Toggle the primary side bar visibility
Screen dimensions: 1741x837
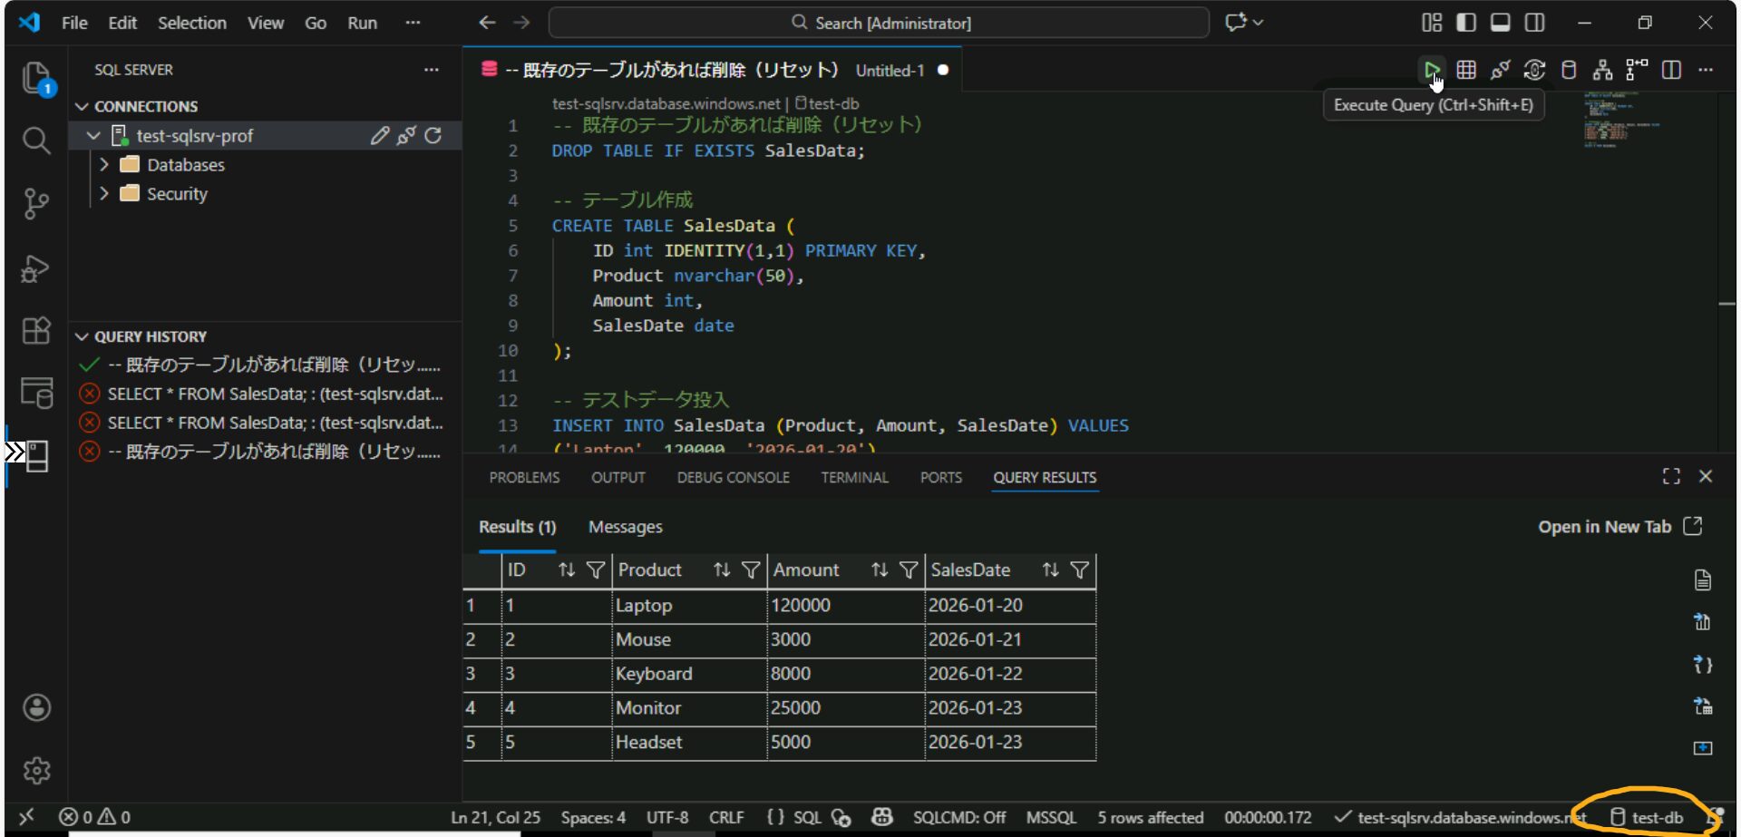1466,23
